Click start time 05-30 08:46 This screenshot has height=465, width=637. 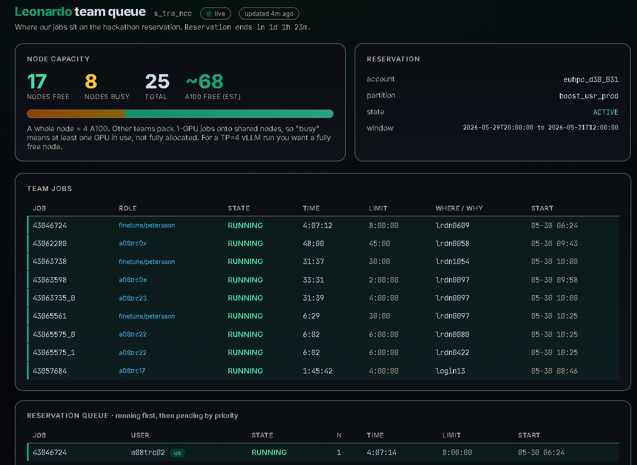click(x=555, y=371)
